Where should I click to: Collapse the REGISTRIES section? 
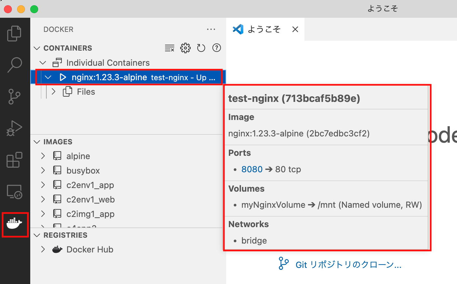(37, 235)
